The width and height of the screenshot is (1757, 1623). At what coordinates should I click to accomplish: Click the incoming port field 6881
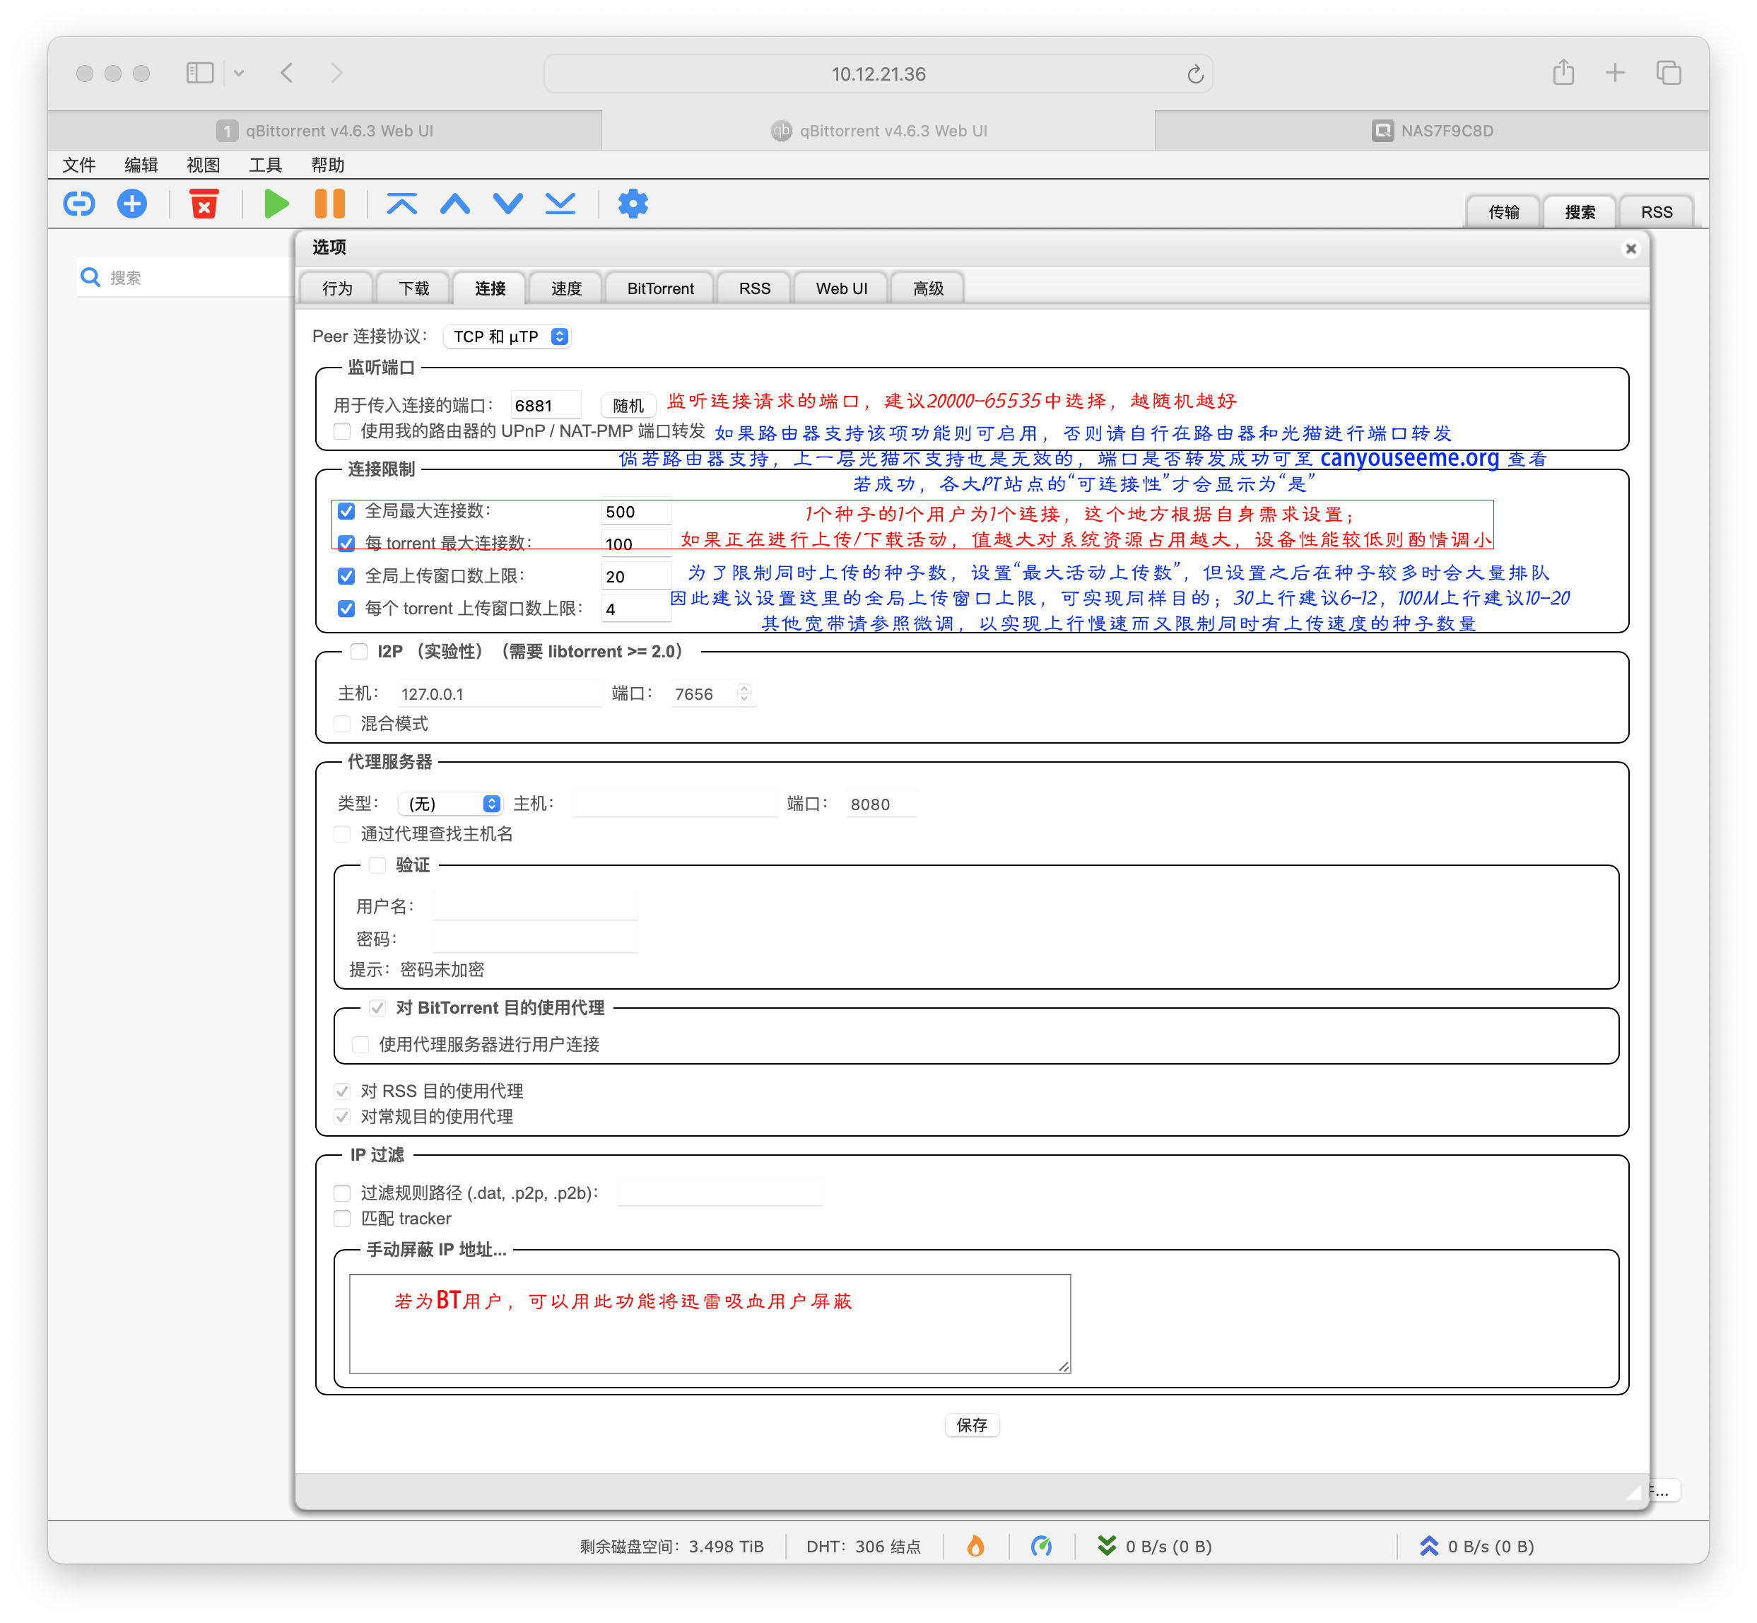point(546,406)
